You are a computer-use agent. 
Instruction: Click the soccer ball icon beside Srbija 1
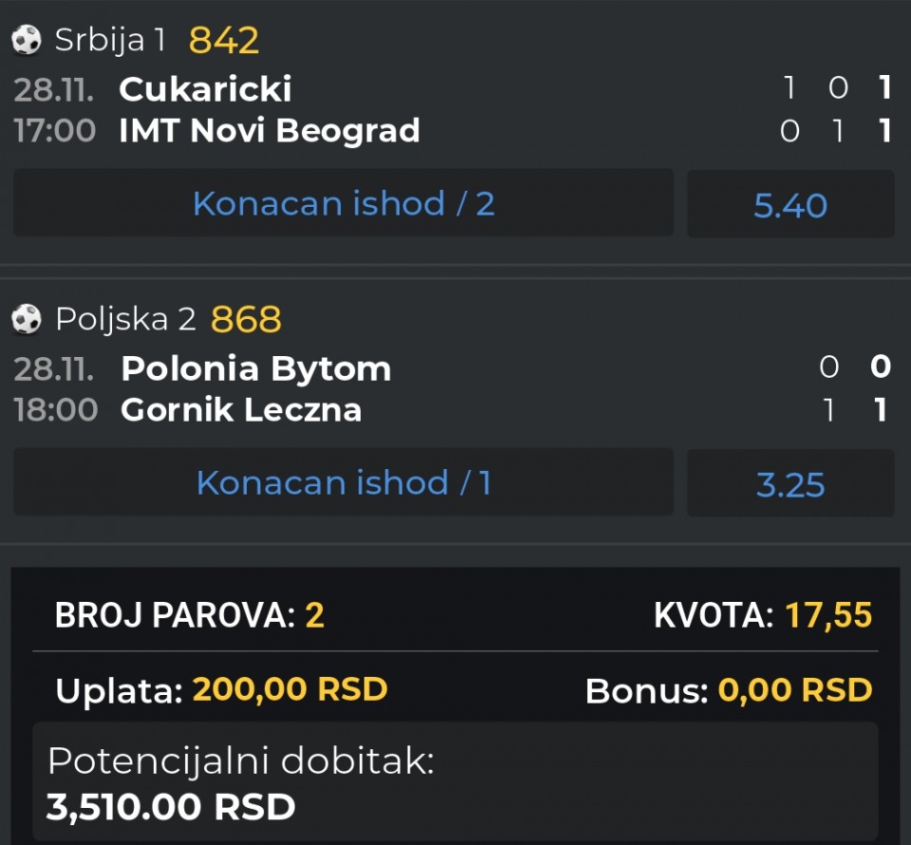tap(27, 40)
